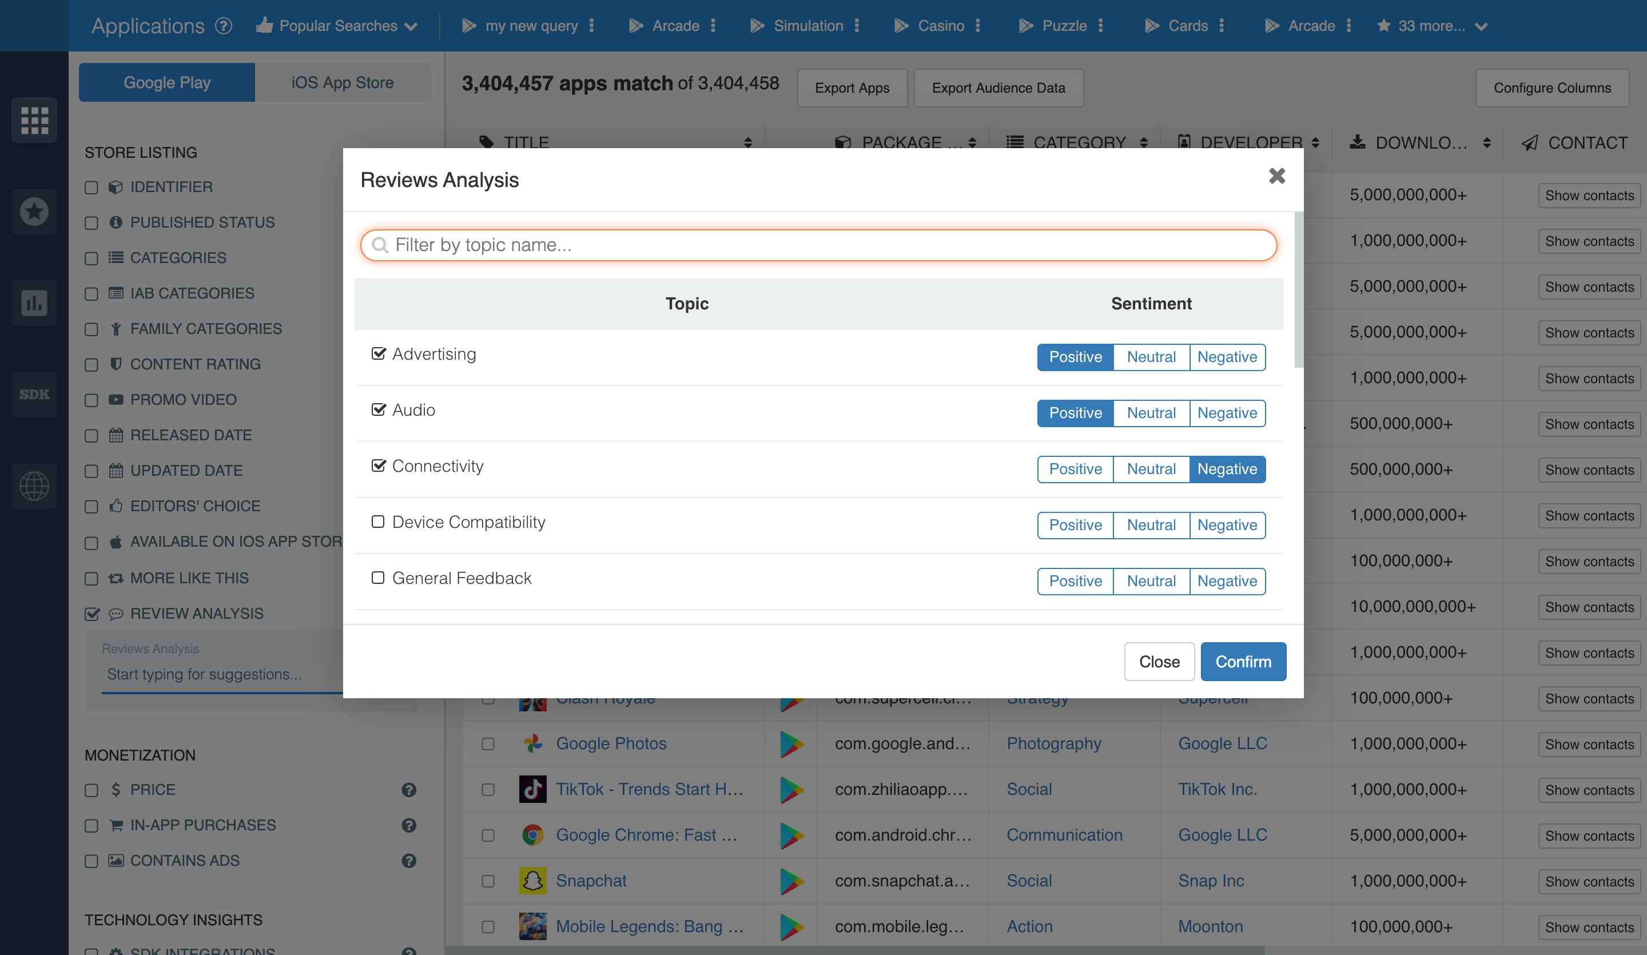
Task: Open the starred favorites sidebar icon
Action: tap(34, 212)
